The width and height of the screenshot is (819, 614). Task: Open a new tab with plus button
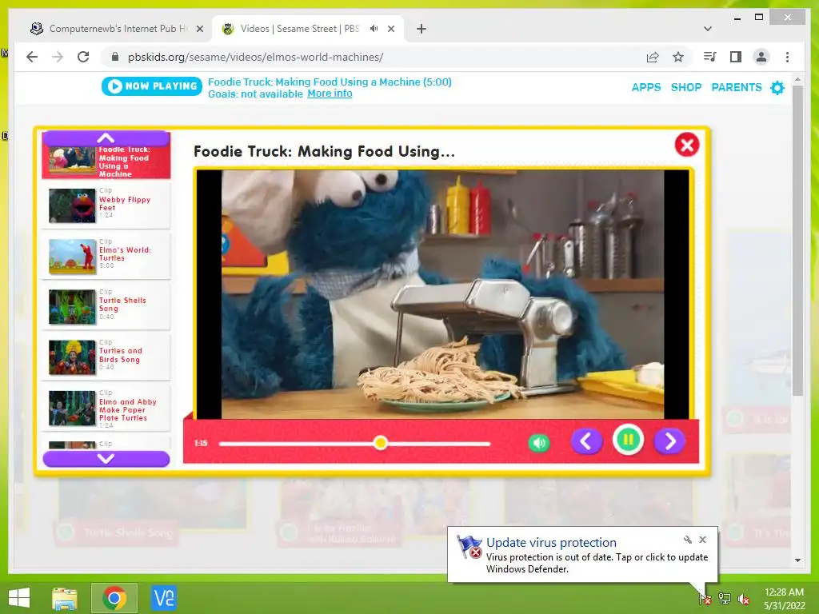421,29
